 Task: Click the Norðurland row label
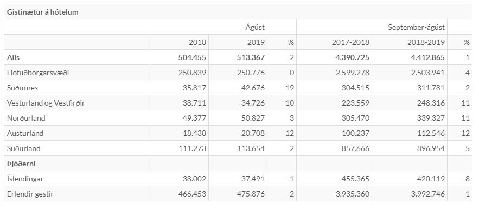26,118
